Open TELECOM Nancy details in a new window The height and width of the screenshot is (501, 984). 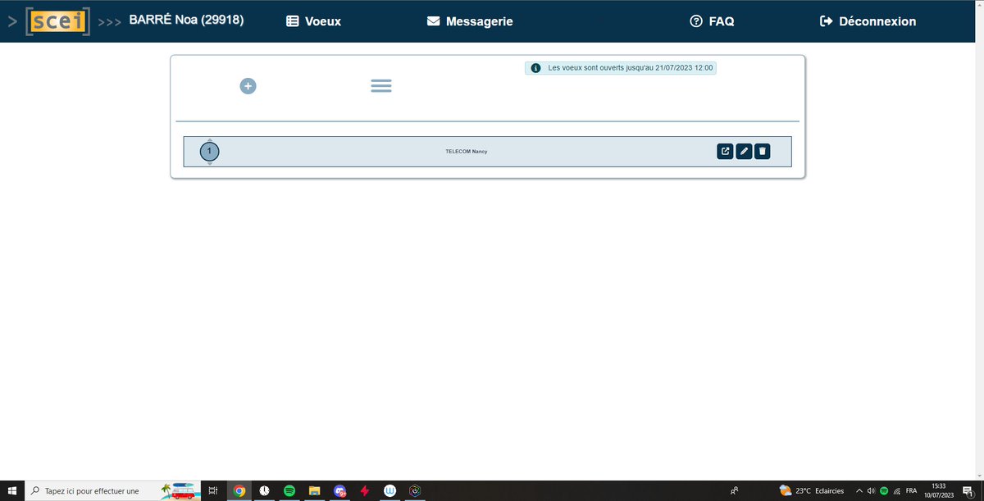(725, 151)
